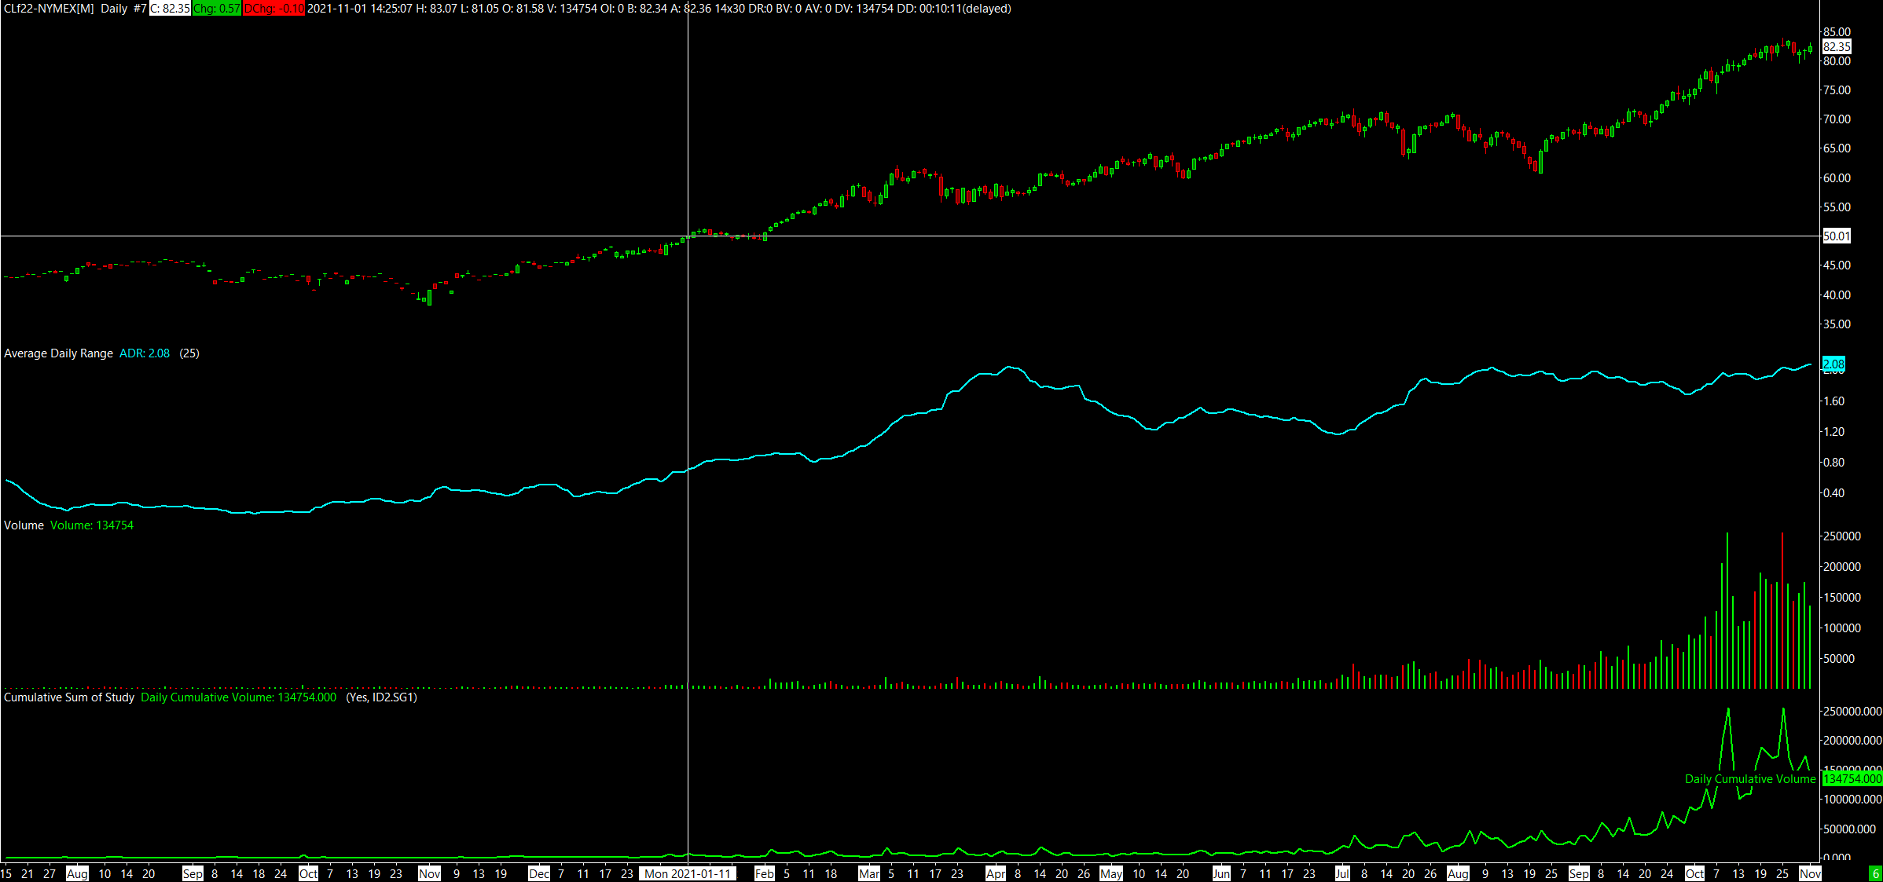This screenshot has height=882, width=1883.
Task: Click the Mon 2021-01-11 date label on axis
Action: [688, 873]
